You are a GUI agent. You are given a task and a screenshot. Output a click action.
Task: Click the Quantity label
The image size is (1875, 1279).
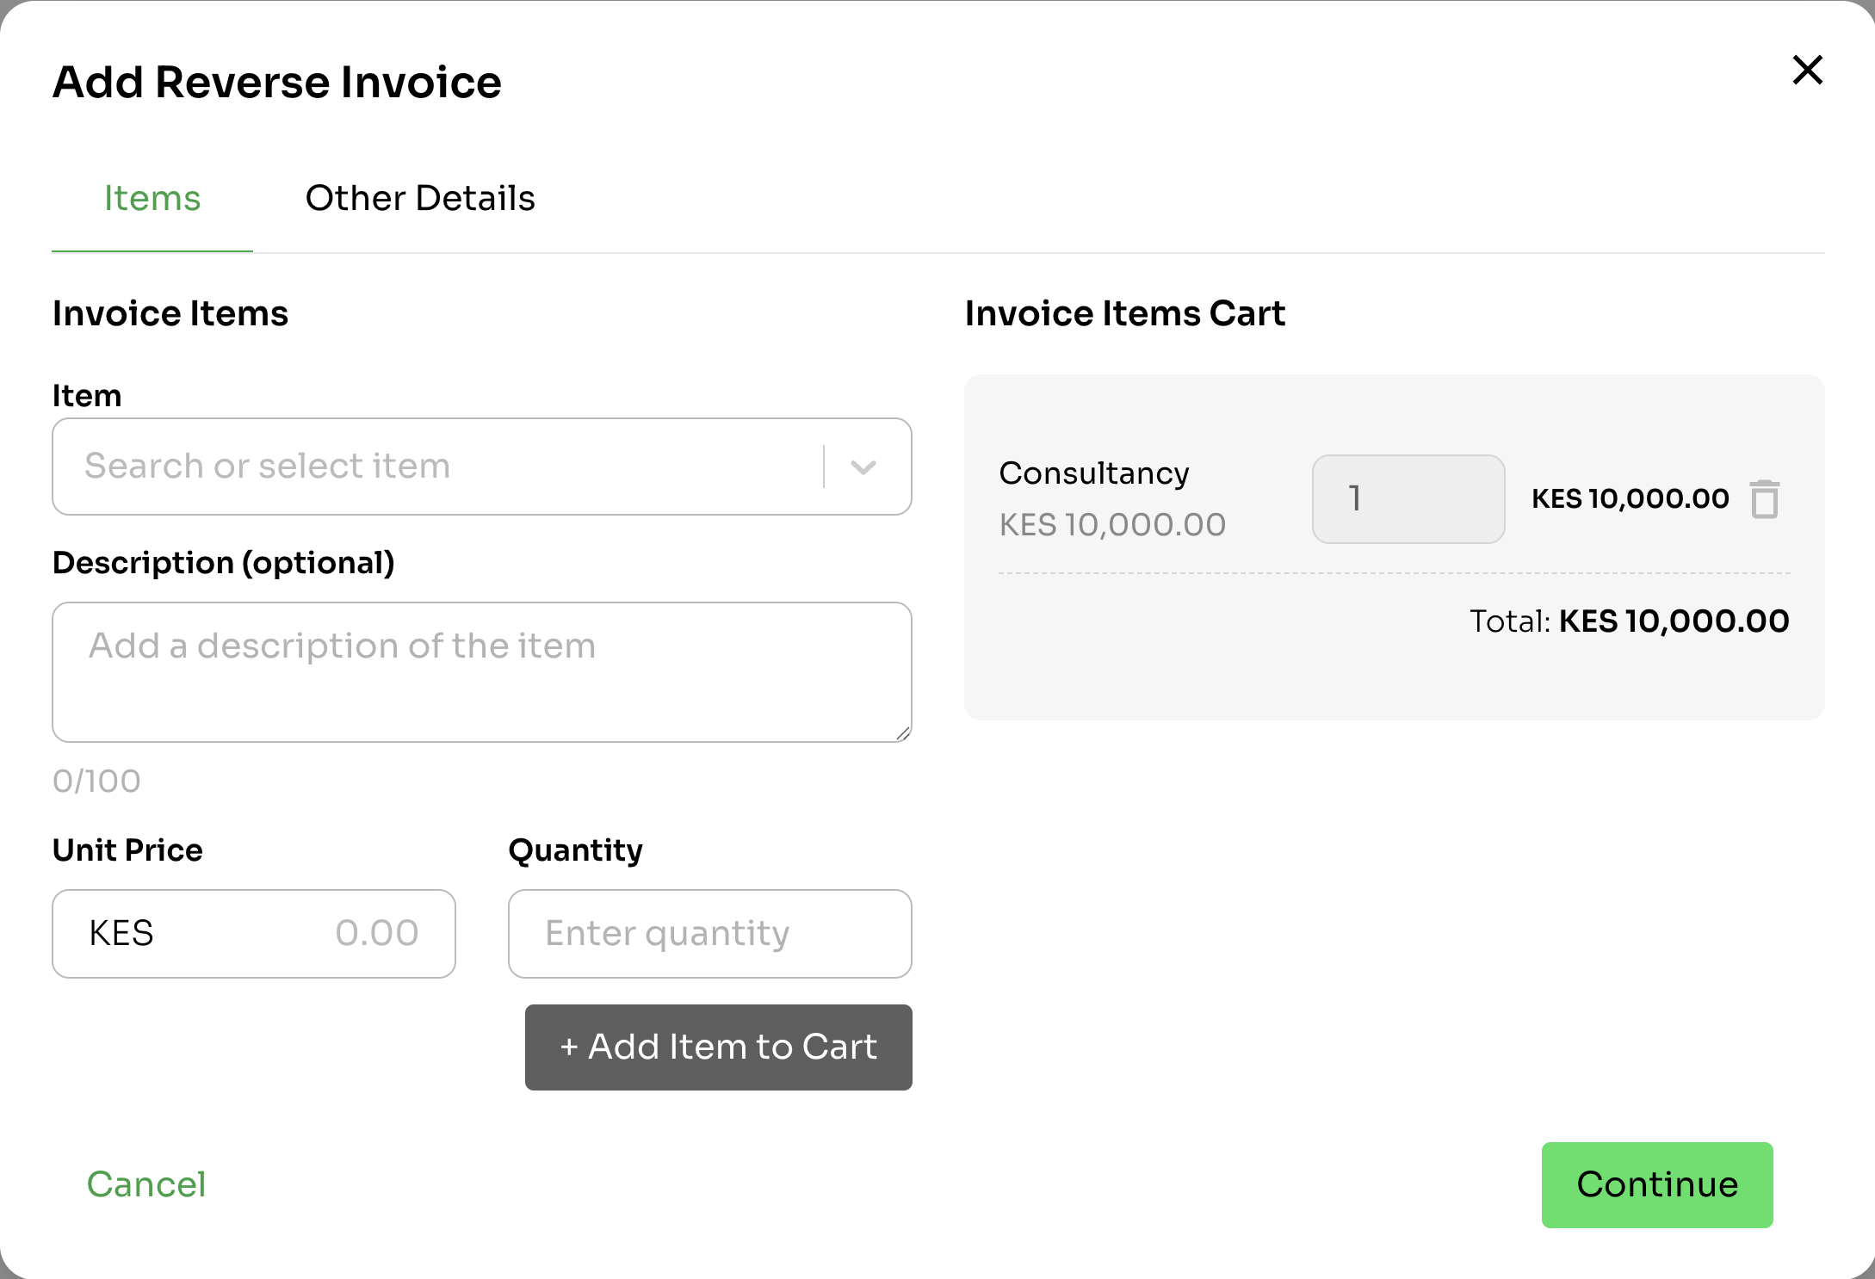tap(575, 850)
